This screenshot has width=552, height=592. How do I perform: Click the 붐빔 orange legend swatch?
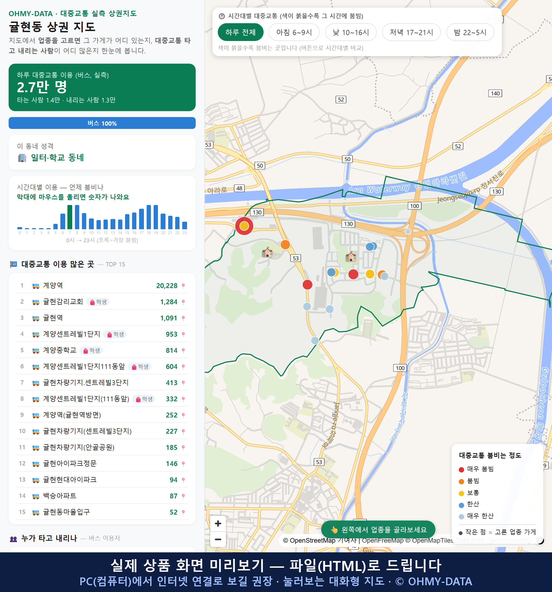pyautogui.click(x=461, y=481)
